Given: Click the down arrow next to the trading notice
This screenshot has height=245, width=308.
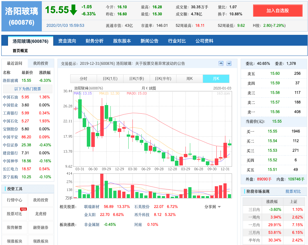Looking at the screenshot, I should [x=229, y=64].
